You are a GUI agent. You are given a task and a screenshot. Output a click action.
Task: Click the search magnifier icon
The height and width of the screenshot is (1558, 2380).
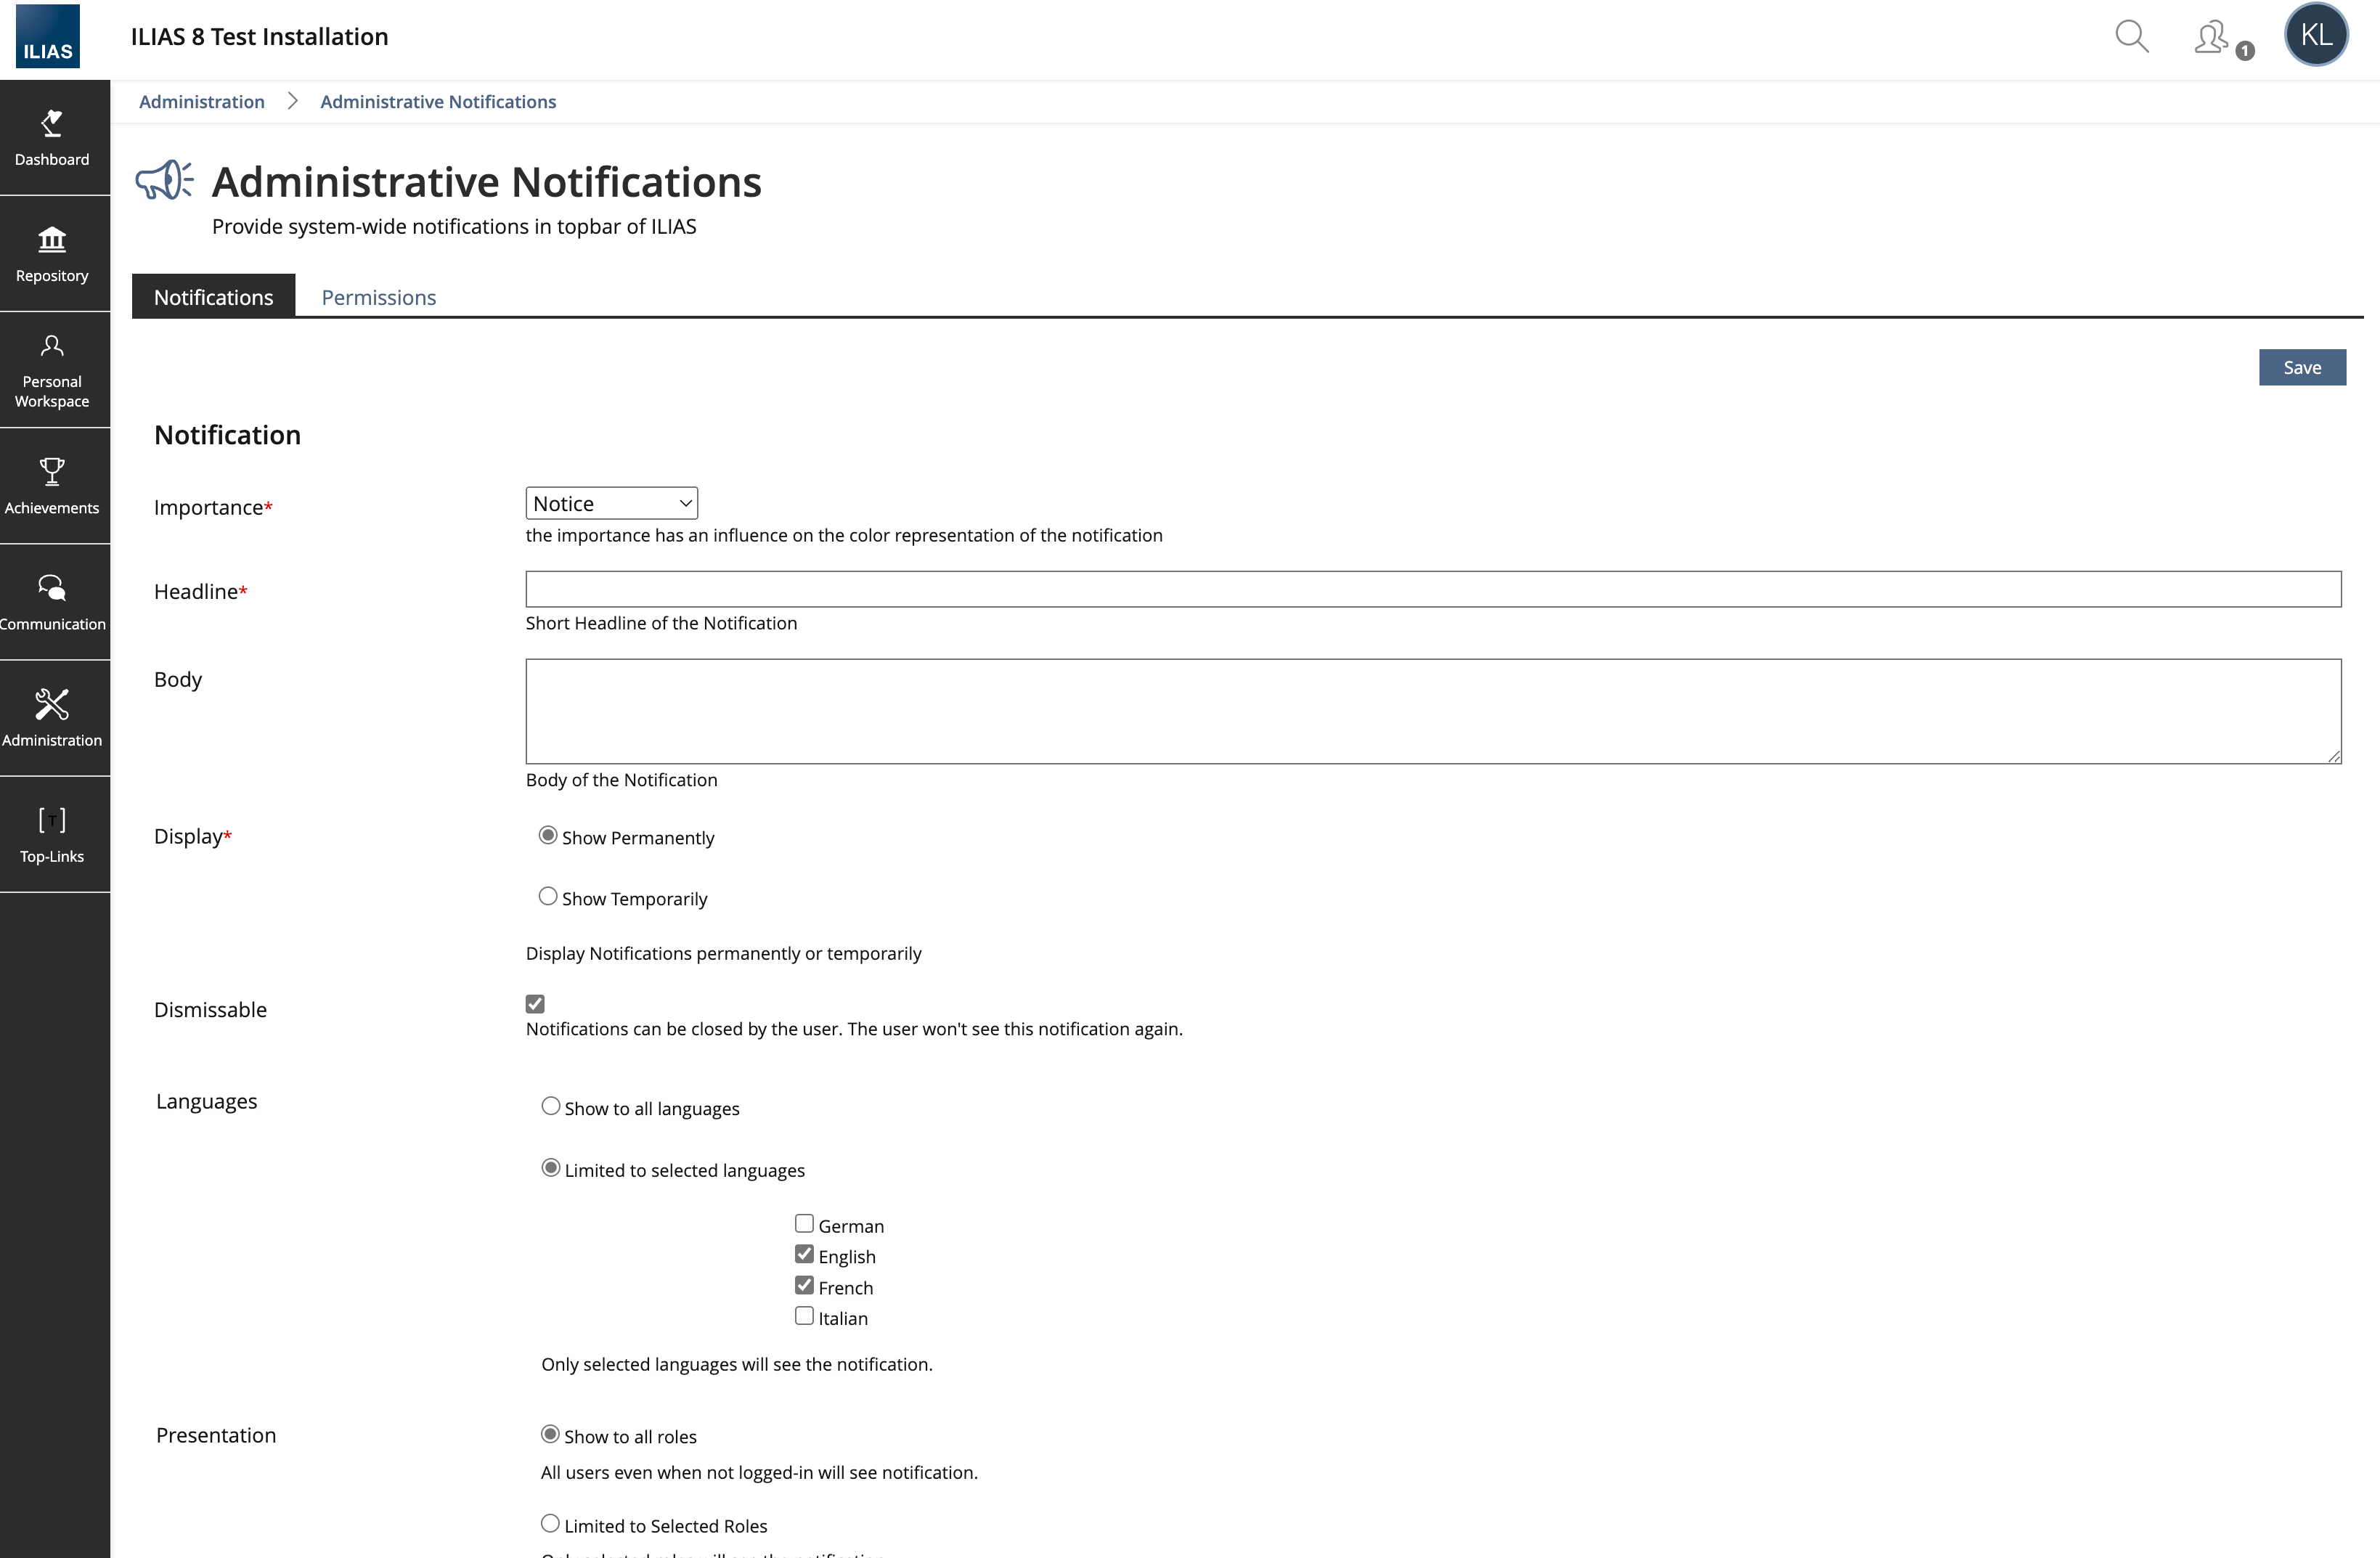[x=2131, y=37]
